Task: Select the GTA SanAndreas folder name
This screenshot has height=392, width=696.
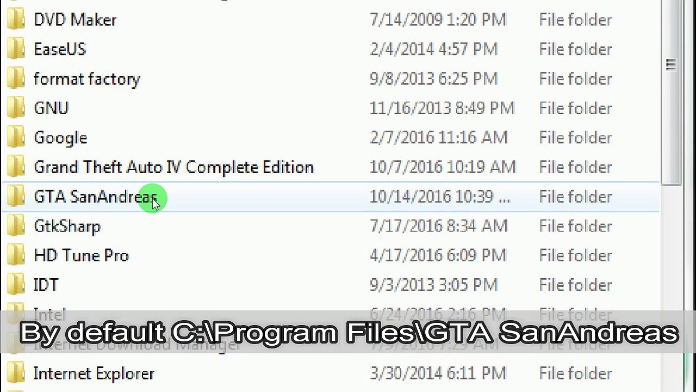Action: point(95,197)
